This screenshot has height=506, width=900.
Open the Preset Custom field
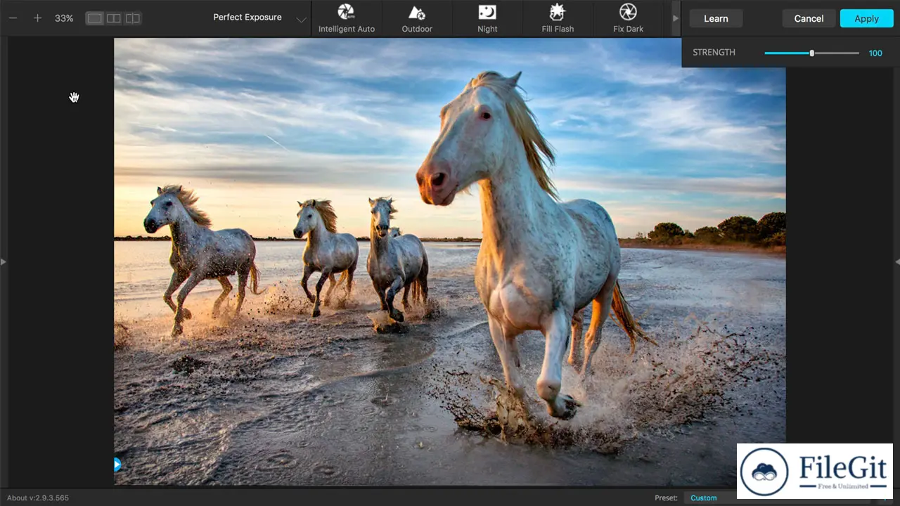pos(709,498)
